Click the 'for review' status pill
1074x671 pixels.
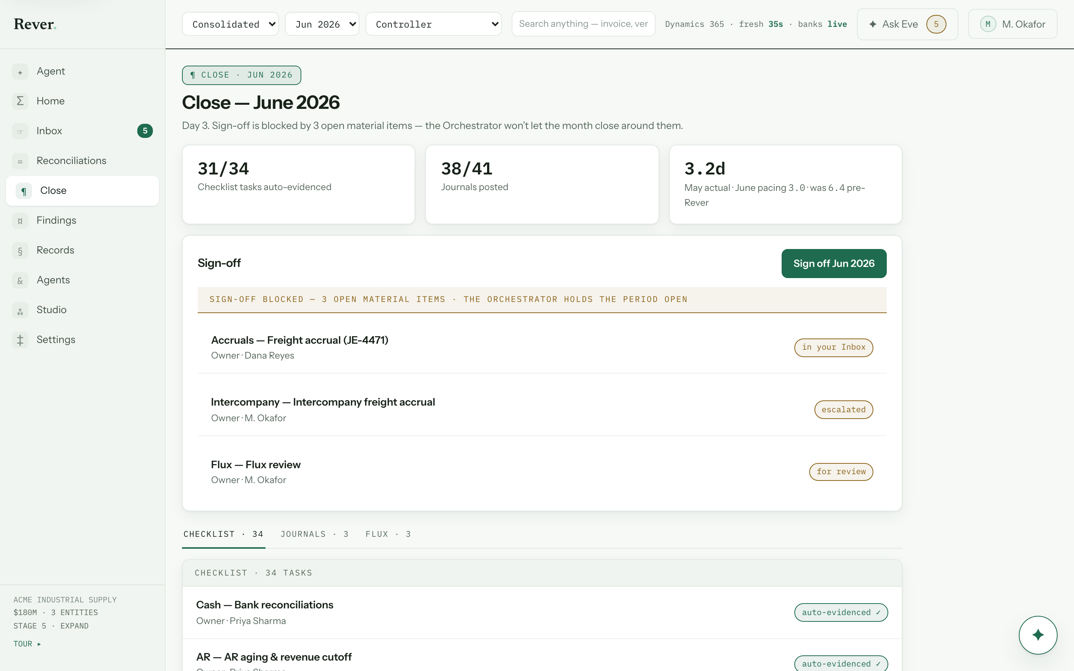(x=841, y=472)
